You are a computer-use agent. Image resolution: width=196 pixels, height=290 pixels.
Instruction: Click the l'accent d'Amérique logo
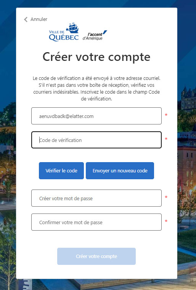95,35
